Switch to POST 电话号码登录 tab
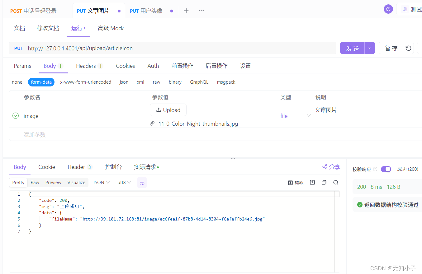422x274 pixels. (34, 11)
